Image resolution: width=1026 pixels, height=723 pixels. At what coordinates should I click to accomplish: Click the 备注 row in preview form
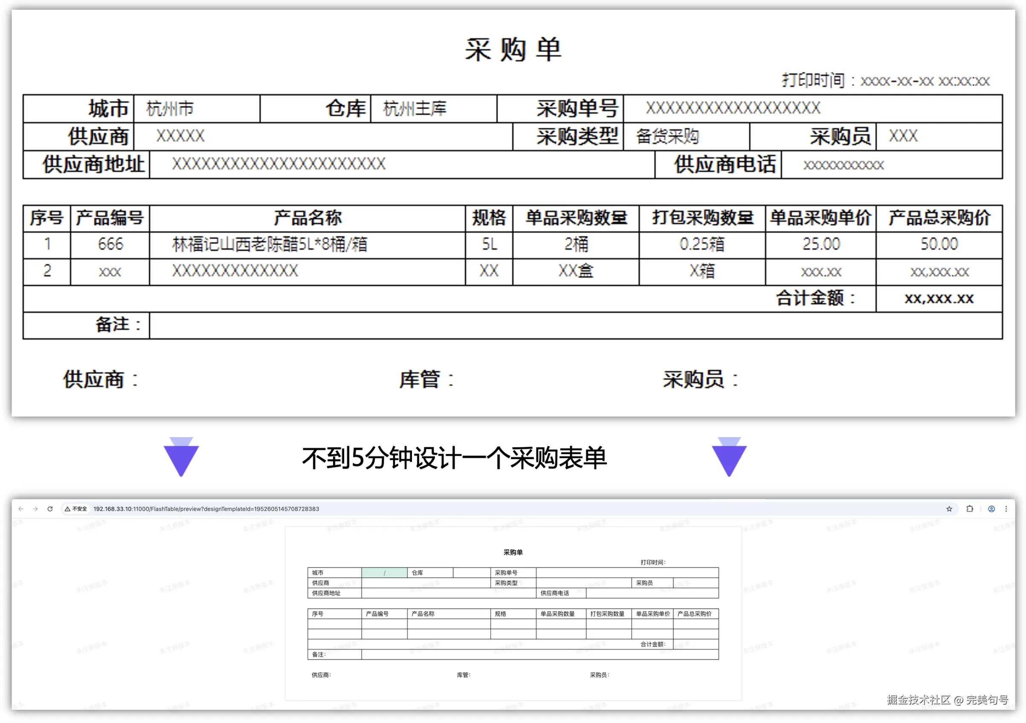[x=319, y=654]
